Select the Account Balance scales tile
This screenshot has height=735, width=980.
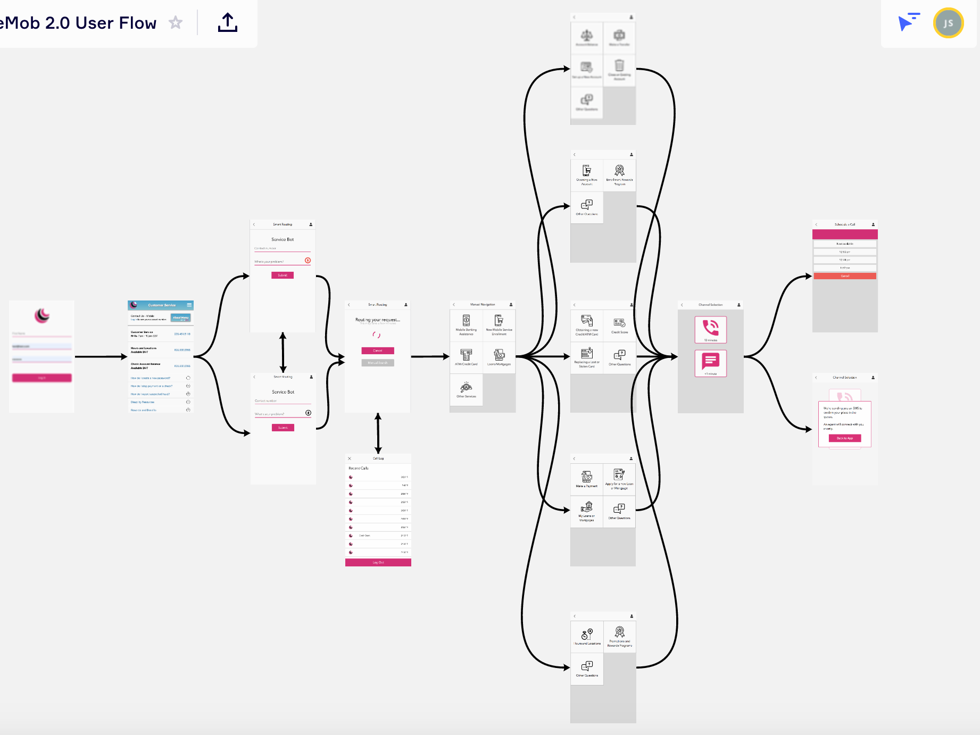coord(587,38)
